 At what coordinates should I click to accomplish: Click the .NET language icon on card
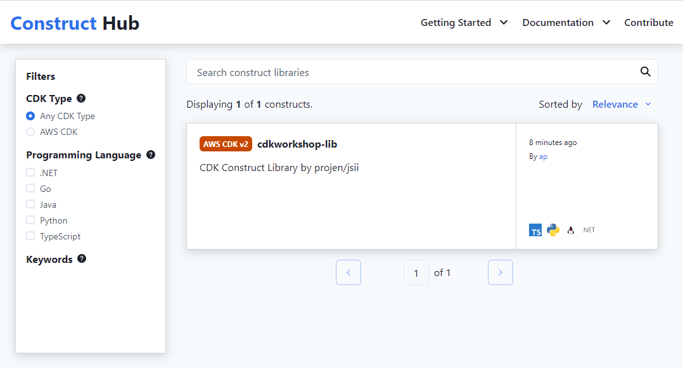click(x=589, y=230)
